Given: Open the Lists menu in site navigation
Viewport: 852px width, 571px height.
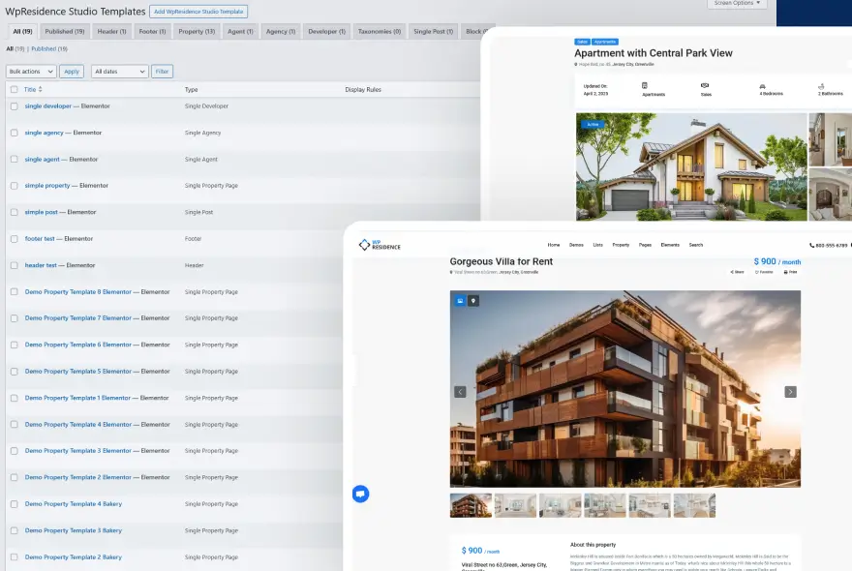Looking at the screenshot, I should [597, 245].
